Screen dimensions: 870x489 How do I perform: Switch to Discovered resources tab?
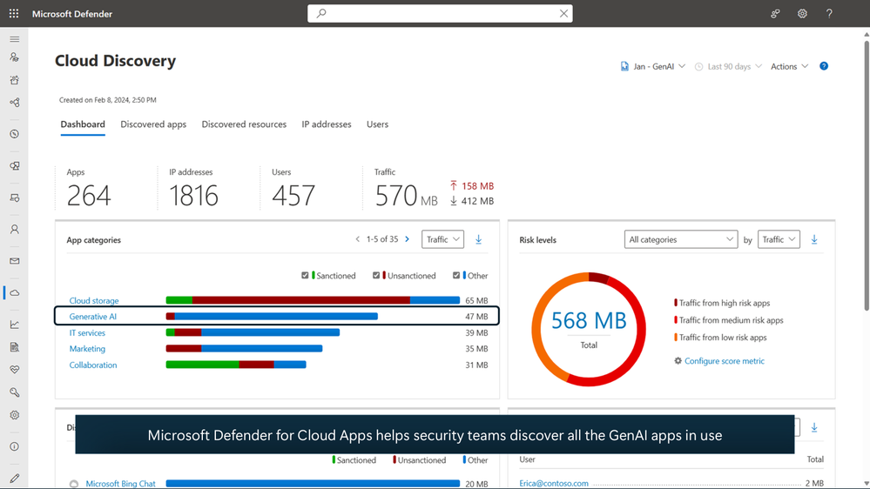[244, 124]
